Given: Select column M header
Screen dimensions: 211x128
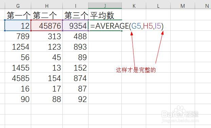Looking at the screenshot, I should click(183, 6).
